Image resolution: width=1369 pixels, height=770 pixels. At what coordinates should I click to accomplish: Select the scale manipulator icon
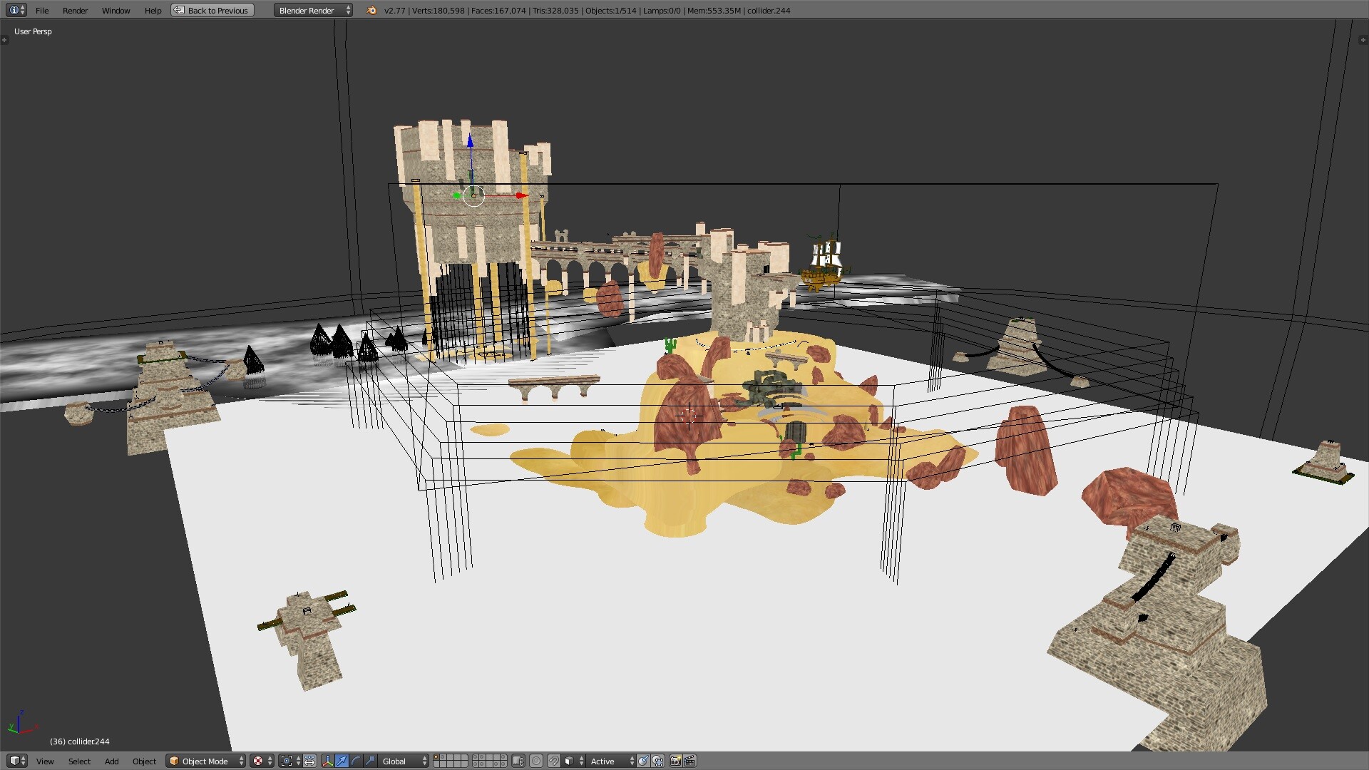370,761
